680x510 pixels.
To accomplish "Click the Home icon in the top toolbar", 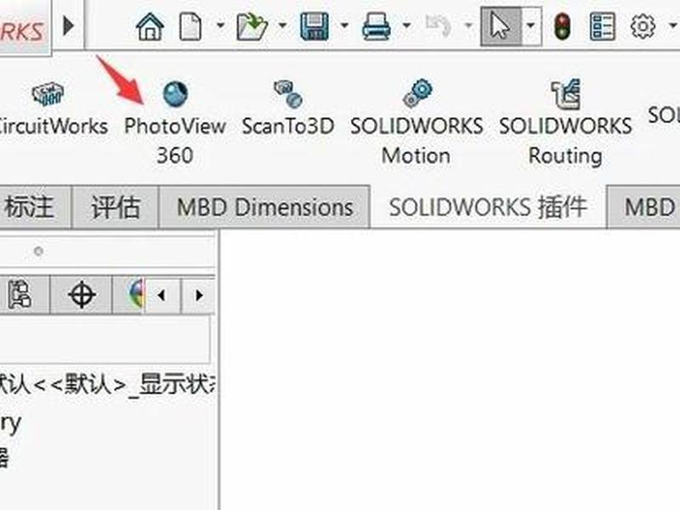I will [x=150, y=26].
